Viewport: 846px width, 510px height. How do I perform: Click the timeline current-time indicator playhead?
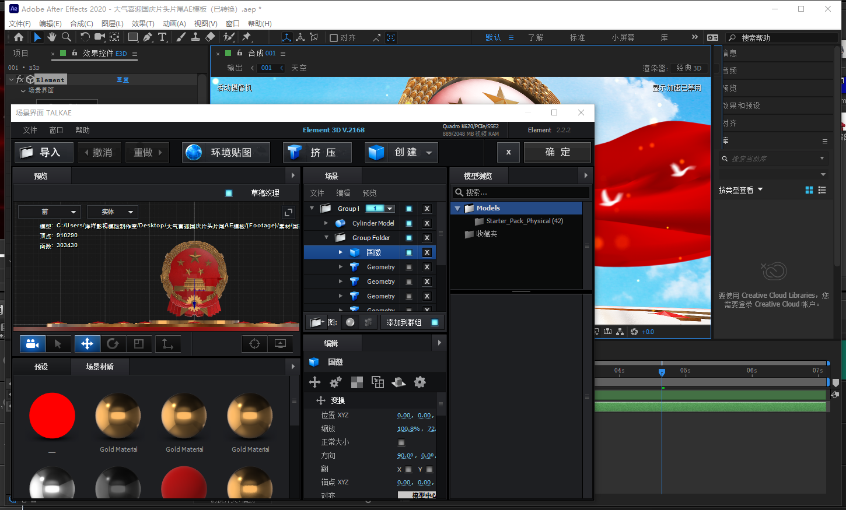tap(662, 371)
